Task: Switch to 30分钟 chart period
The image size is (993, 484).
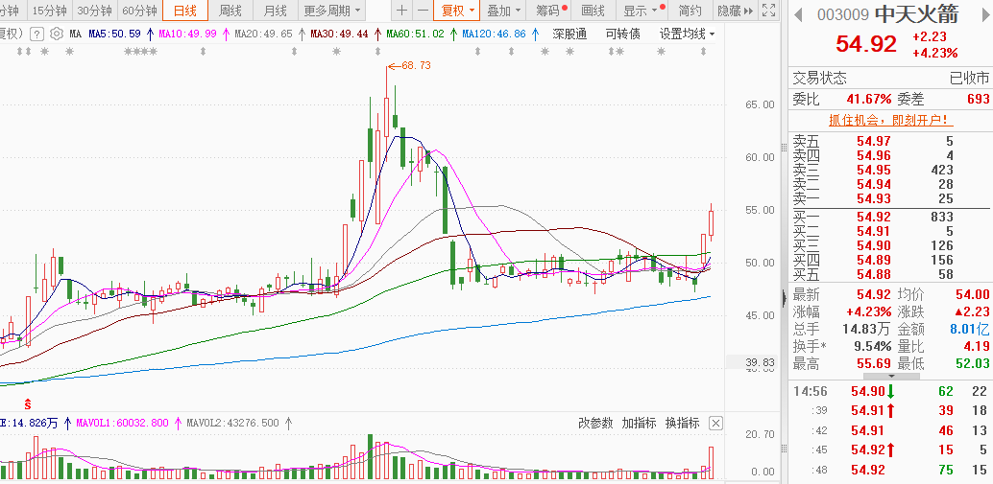Action: 95,11
